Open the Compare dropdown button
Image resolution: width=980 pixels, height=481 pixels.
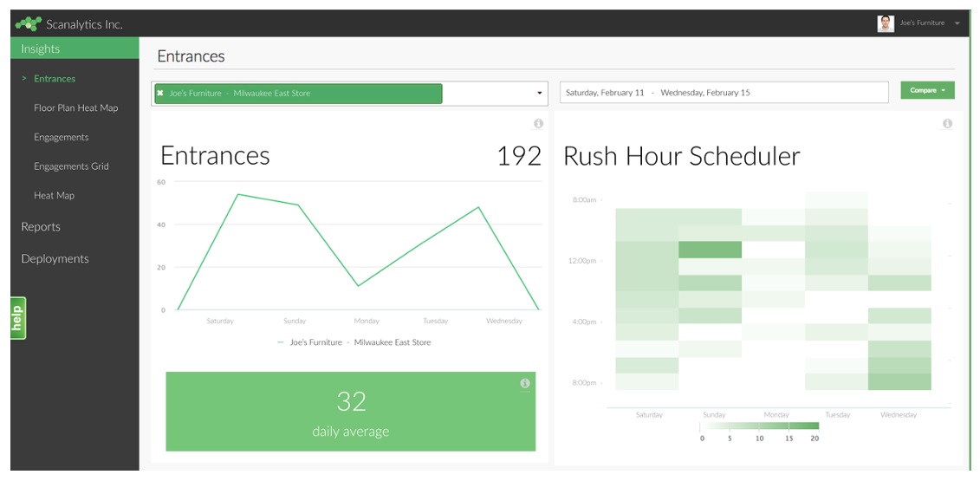(927, 90)
